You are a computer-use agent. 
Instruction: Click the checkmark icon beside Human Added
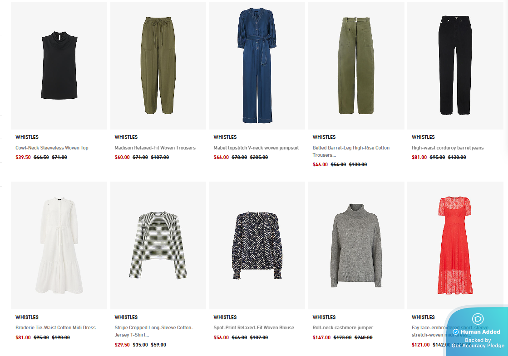(x=456, y=332)
